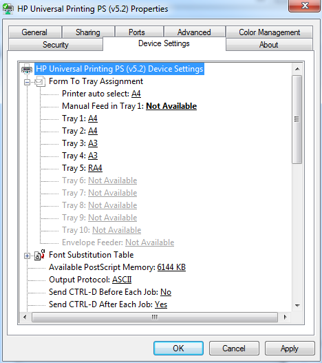This screenshot has height=363, width=322.
Task: Select the Tray 7 Not Available row
Action: [x=100, y=193]
